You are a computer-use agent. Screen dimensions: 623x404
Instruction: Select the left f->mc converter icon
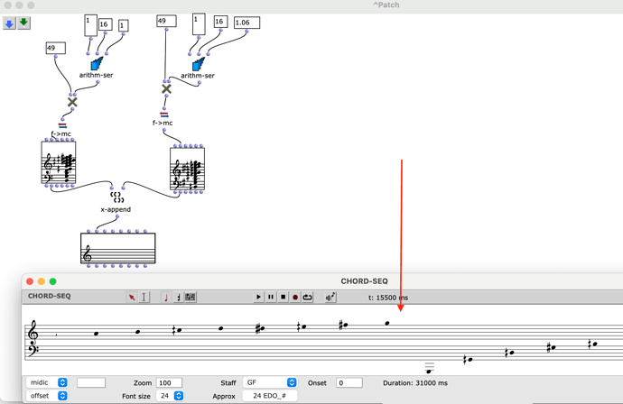point(62,124)
